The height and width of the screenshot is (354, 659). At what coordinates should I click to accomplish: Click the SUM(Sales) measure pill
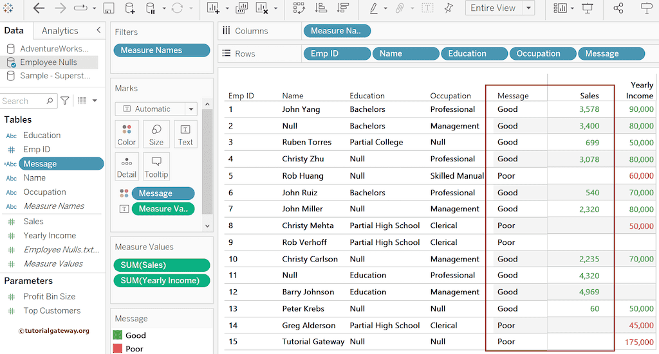pos(162,265)
